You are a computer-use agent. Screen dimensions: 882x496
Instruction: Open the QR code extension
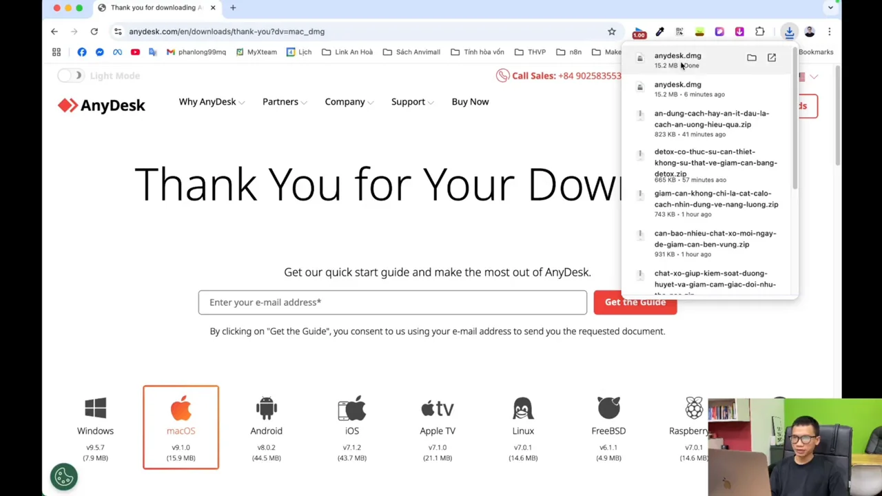pyautogui.click(x=679, y=32)
